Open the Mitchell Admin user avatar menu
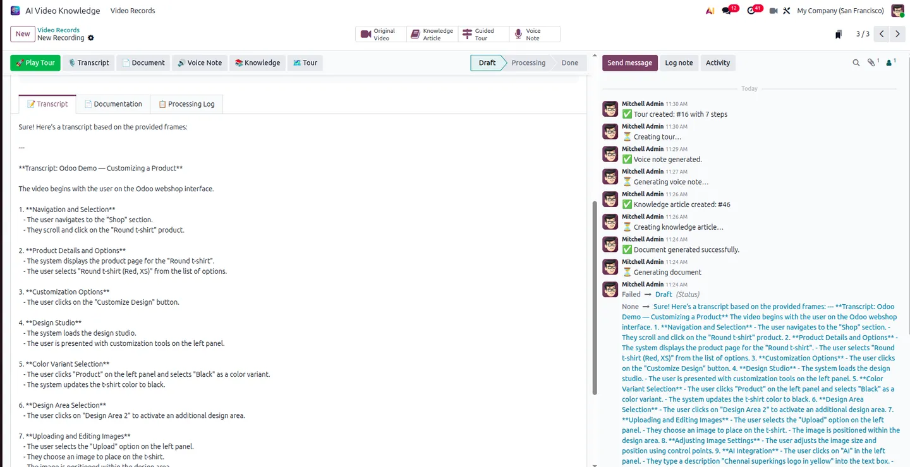Image resolution: width=910 pixels, height=467 pixels. (897, 11)
